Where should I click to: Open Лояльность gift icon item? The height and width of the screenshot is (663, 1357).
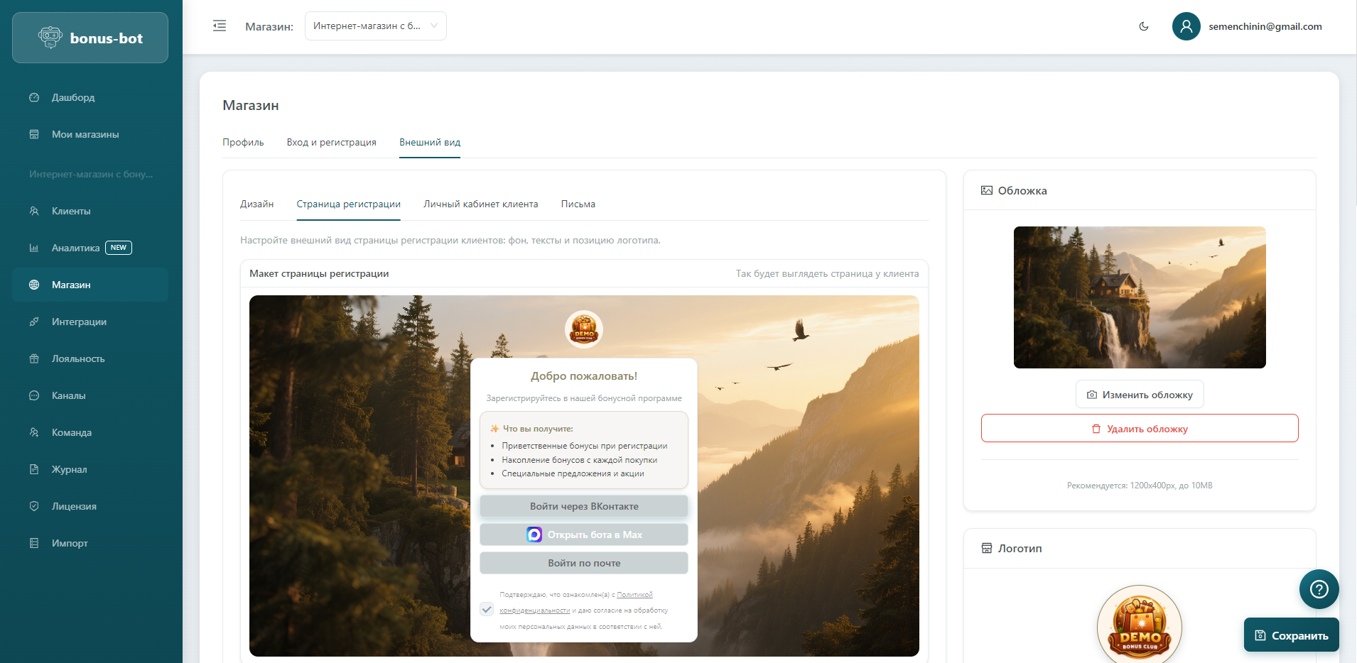click(x=34, y=358)
